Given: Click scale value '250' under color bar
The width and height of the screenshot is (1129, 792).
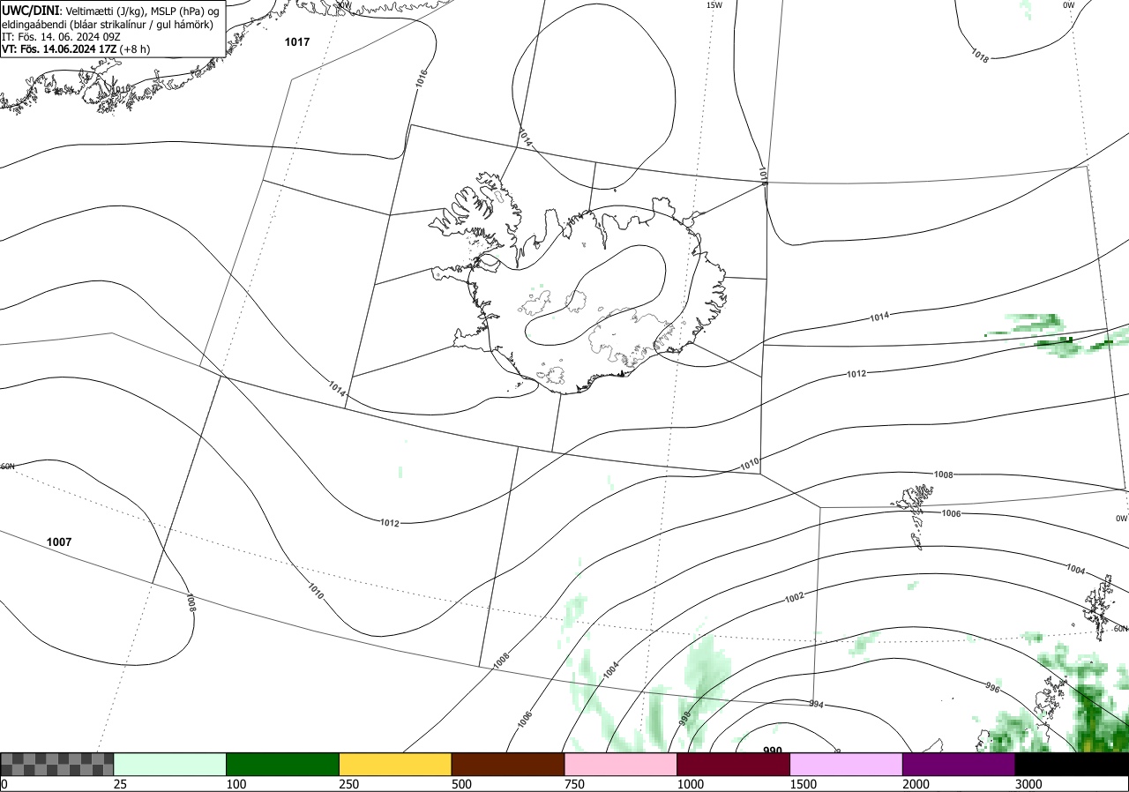Looking at the screenshot, I should [x=349, y=783].
